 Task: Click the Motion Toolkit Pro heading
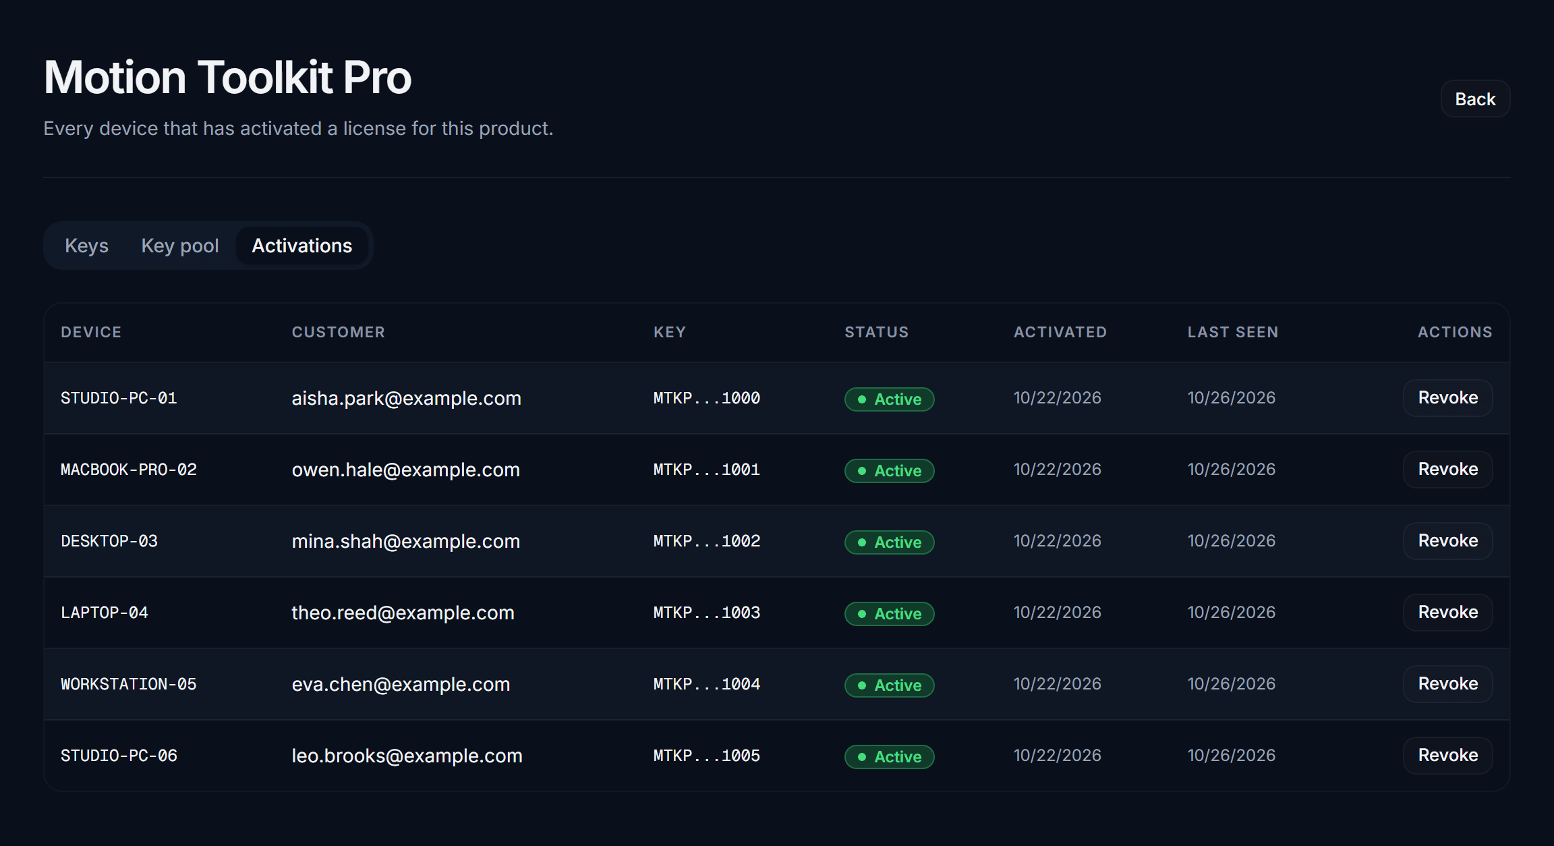(x=227, y=77)
